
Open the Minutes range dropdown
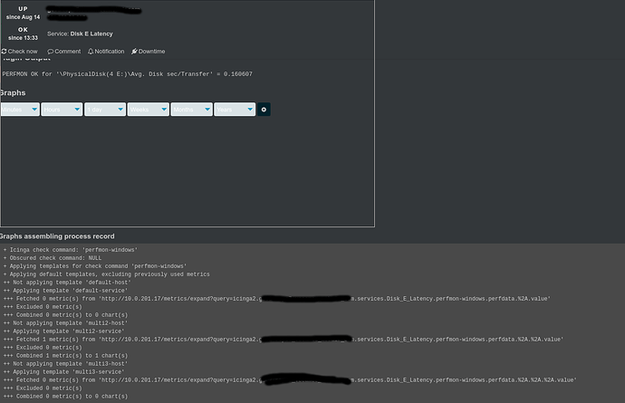20,110
